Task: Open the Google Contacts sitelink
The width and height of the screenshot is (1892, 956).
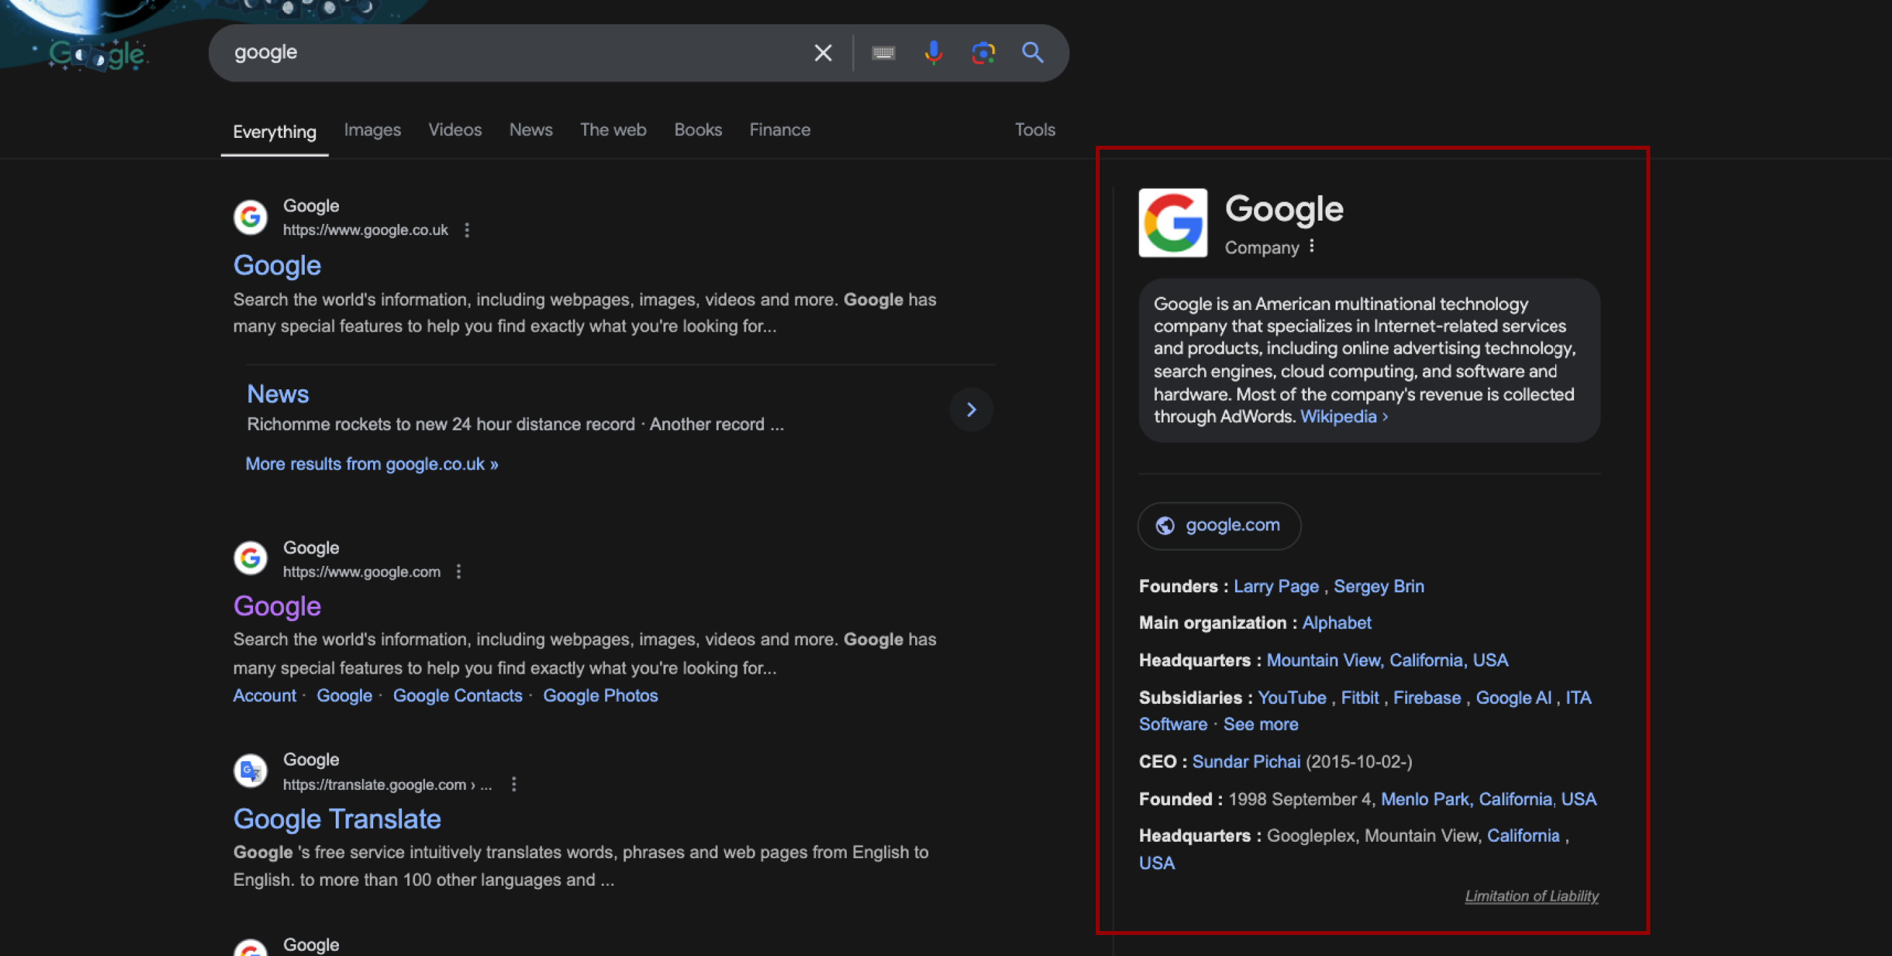Action: click(458, 696)
